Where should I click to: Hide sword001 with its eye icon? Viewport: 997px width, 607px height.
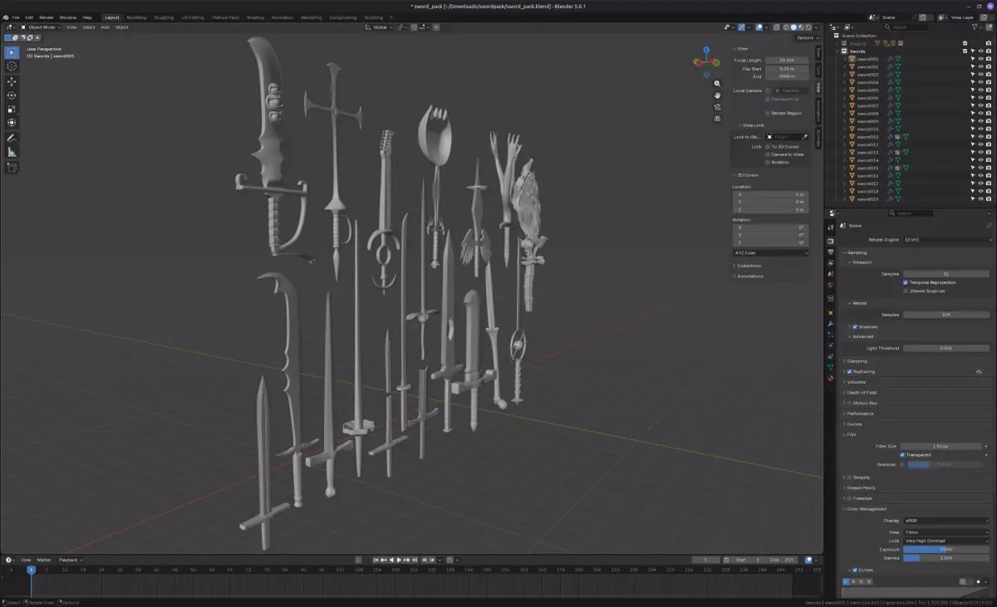(980, 59)
